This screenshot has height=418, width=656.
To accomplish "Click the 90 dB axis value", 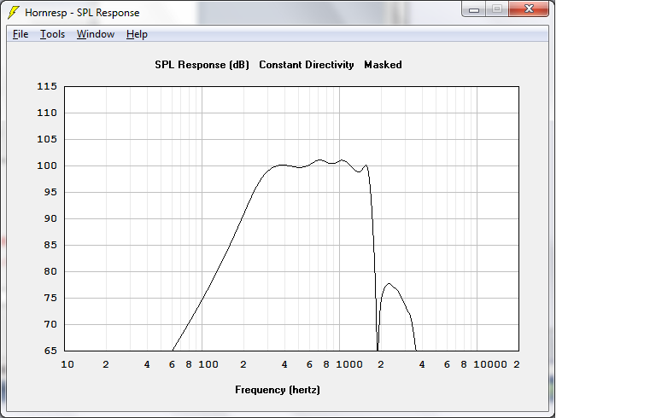I will (50, 218).
